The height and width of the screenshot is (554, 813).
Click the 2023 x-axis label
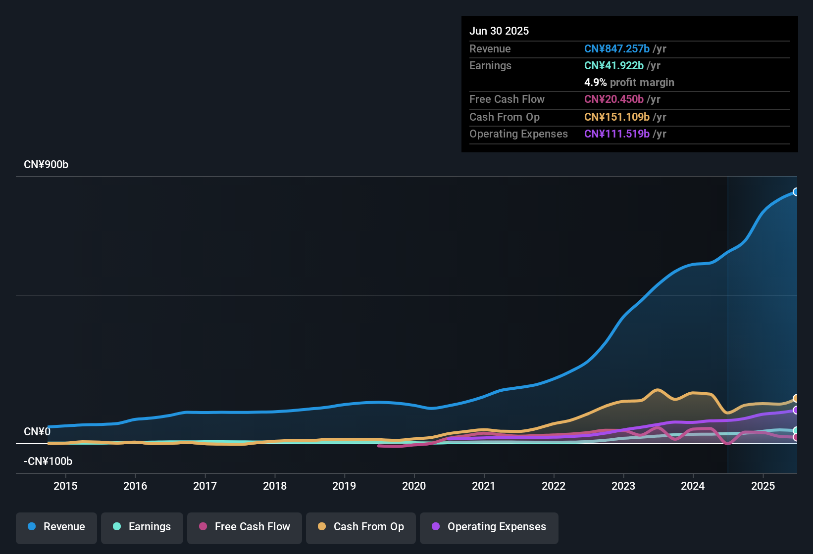(623, 486)
